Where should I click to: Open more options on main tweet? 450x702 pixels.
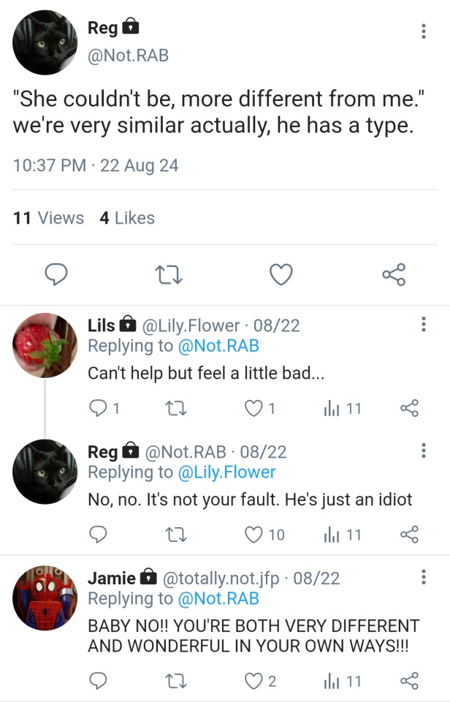(424, 31)
